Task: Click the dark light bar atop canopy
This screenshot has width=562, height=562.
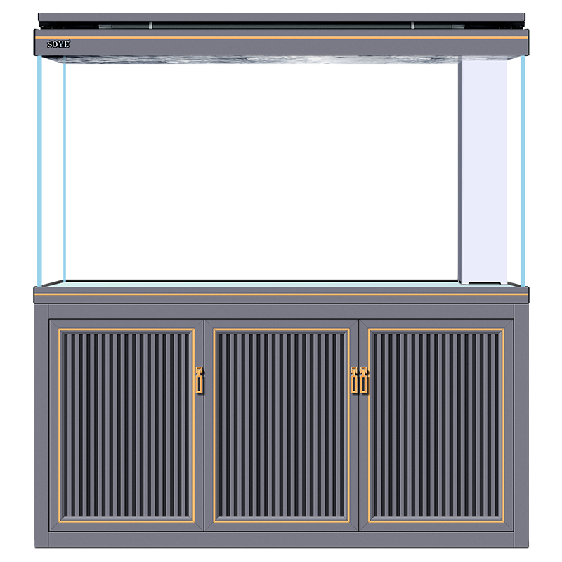Action: [x=281, y=26]
